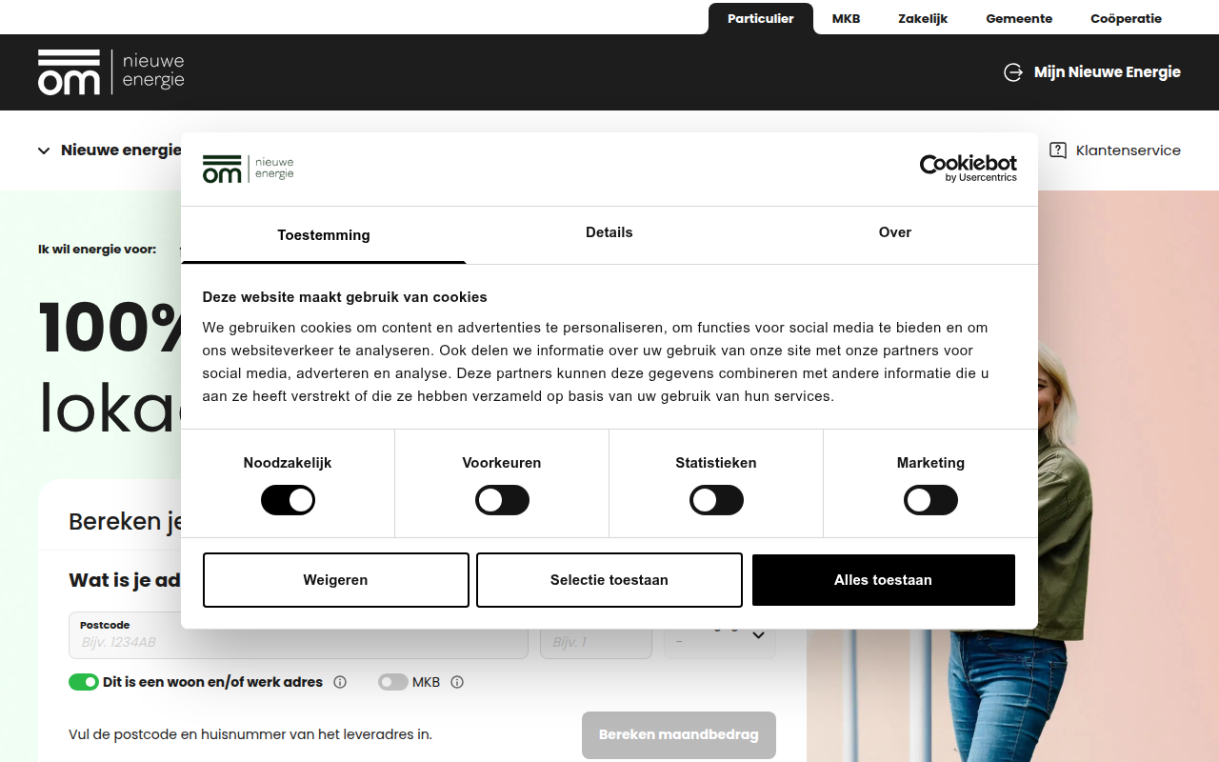Click the Mijn Nieuwe Energie login icon
Screen dimensions: 1219x762
(x=1013, y=72)
